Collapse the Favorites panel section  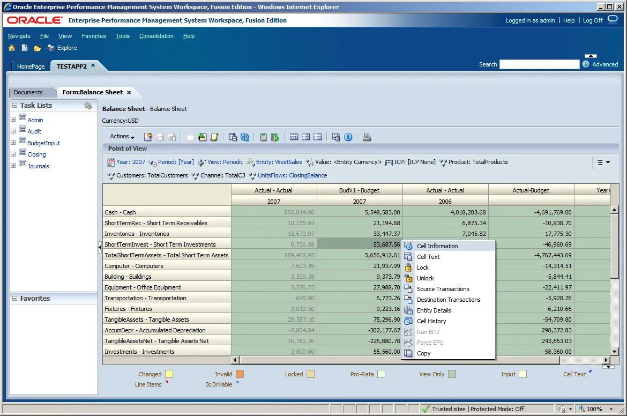[15, 299]
